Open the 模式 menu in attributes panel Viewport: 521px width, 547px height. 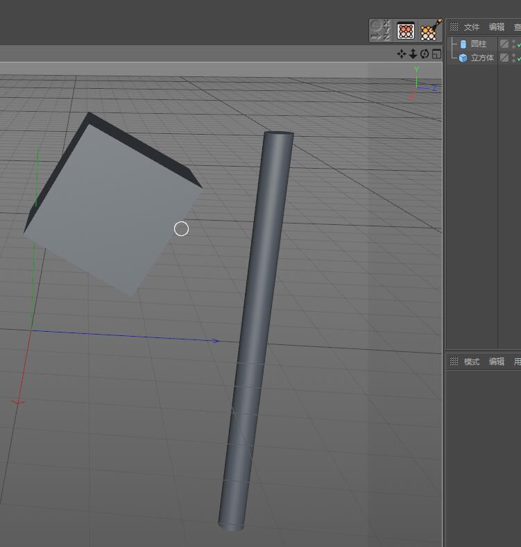472,362
